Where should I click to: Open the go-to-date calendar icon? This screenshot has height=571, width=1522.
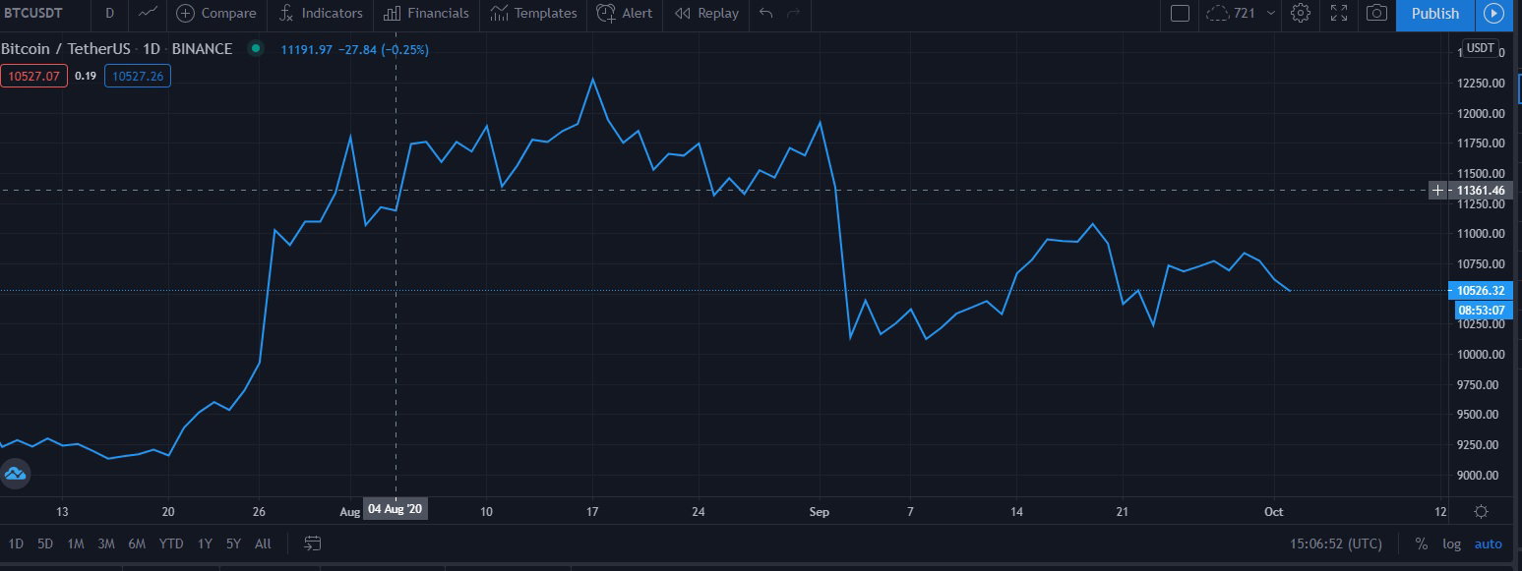(313, 543)
